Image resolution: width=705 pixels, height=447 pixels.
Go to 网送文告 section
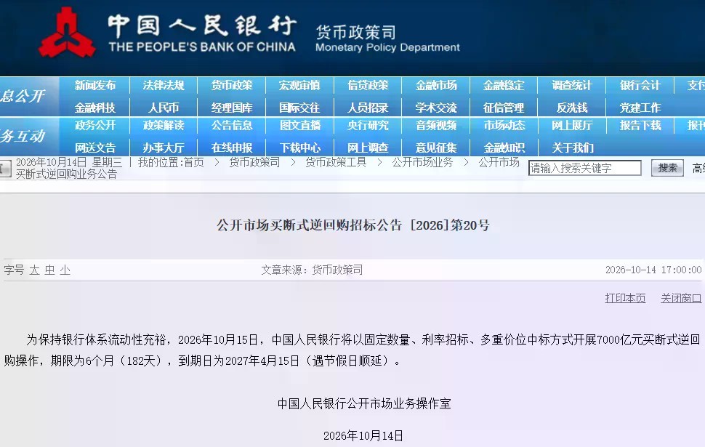95,148
